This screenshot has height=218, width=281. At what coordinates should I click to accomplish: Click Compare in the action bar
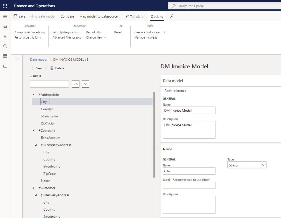pyautogui.click(x=67, y=16)
